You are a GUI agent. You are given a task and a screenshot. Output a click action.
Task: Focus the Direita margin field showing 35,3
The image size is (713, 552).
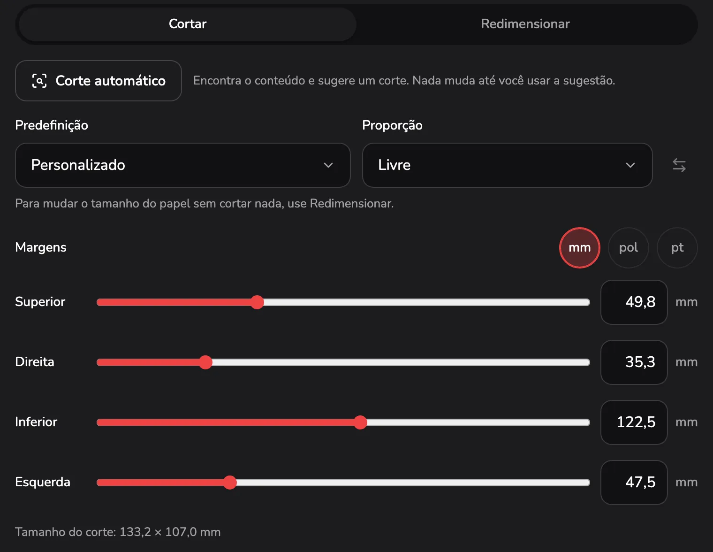click(x=634, y=362)
